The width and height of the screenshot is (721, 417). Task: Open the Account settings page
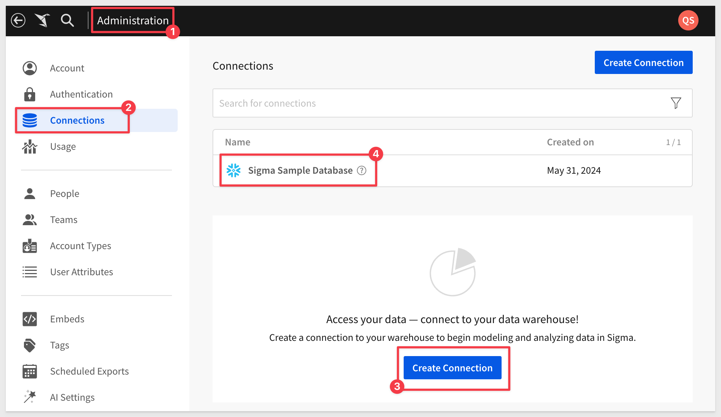point(67,68)
